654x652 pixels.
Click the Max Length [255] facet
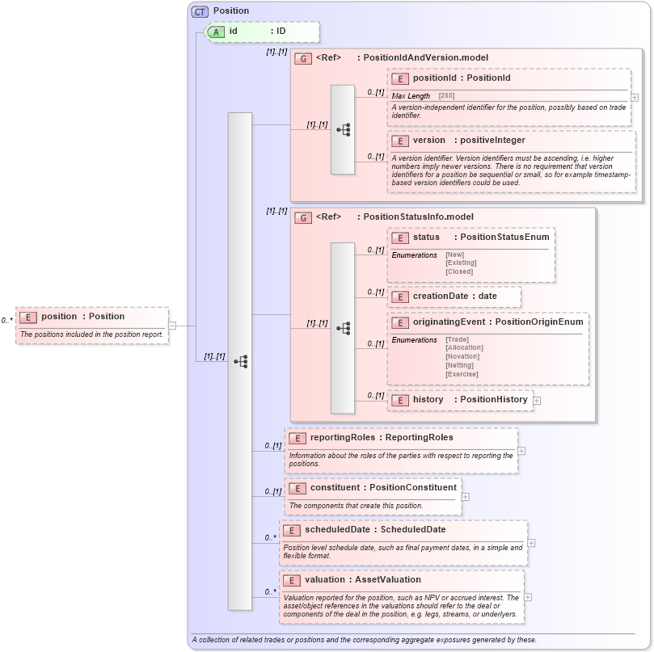pyautogui.click(x=423, y=95)
